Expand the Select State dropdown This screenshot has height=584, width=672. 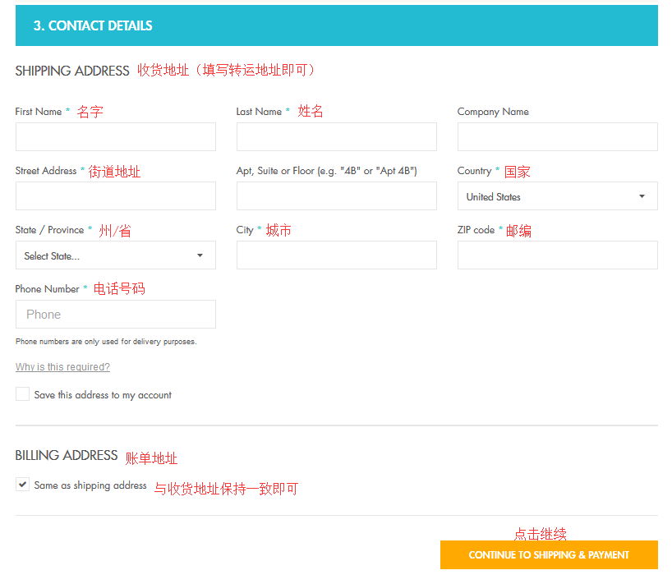point(107,255)
